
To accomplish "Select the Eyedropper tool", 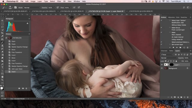I will pos(2,36).
